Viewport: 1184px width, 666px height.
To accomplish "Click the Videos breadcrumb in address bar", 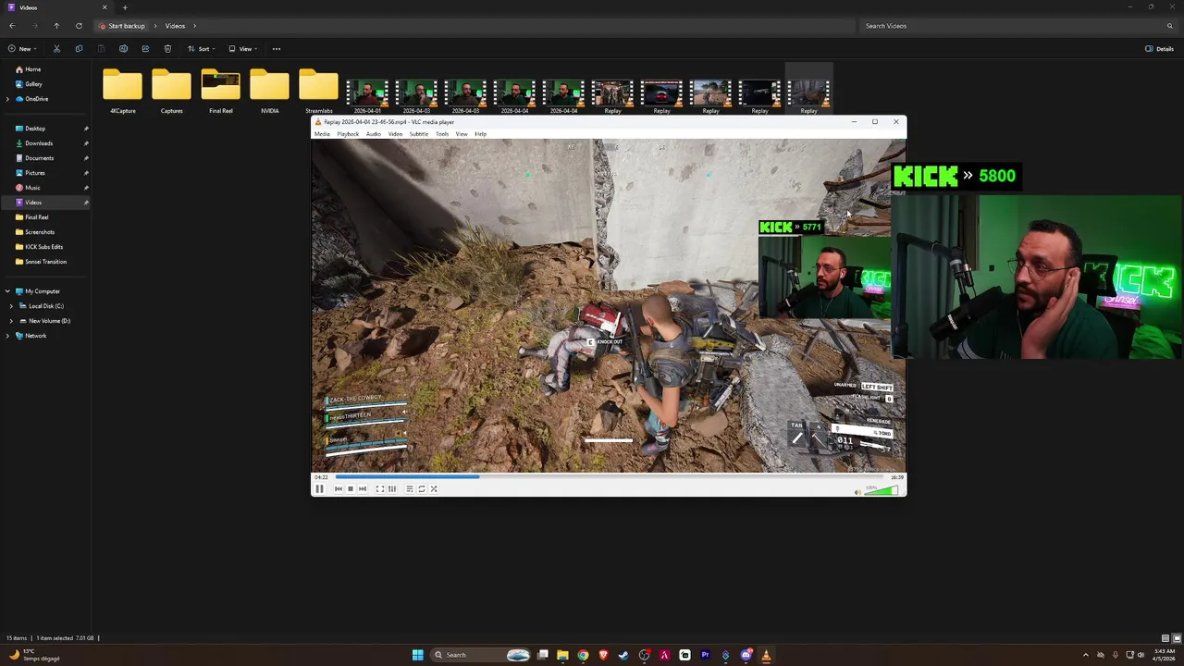I will coord(175,26).
